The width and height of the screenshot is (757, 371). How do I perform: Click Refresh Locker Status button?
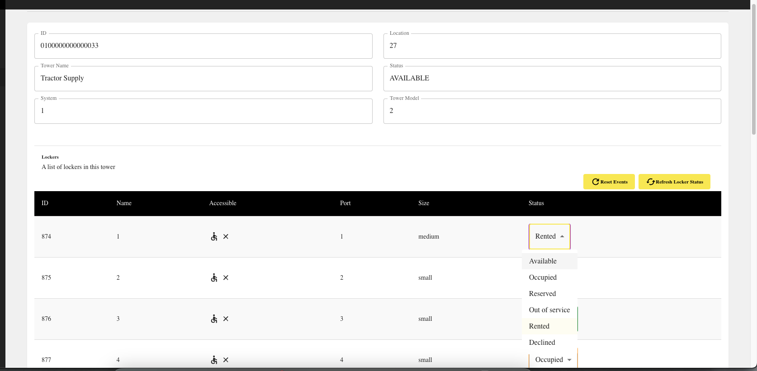point(674,182)
